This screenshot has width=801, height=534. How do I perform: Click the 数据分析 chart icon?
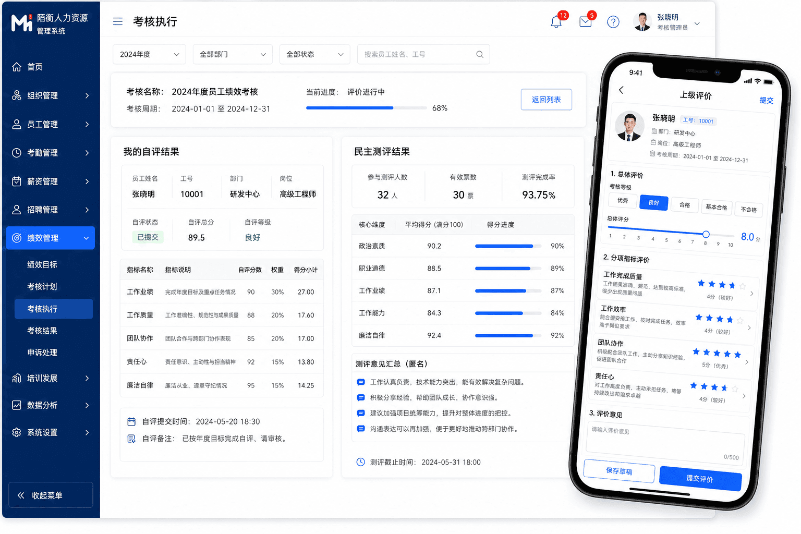[17, 405]
